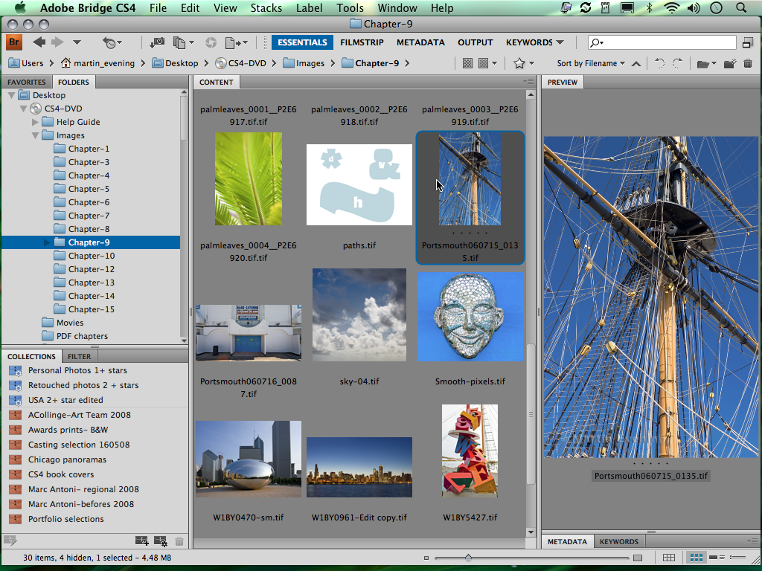
Task: Click smaller thumbnail size icon at slider start
Action: (x=426, y=558)
